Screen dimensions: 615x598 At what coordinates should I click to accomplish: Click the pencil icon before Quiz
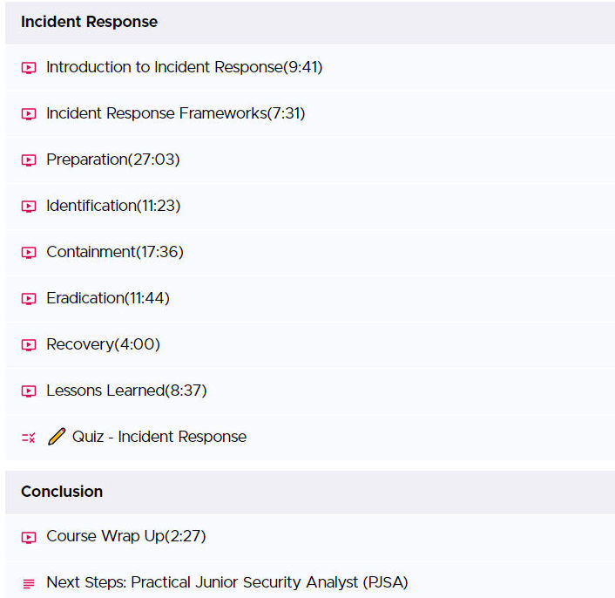(57, 437)
